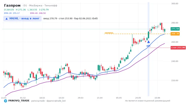Click the '29.03' date on the axis

coord(81,98)
